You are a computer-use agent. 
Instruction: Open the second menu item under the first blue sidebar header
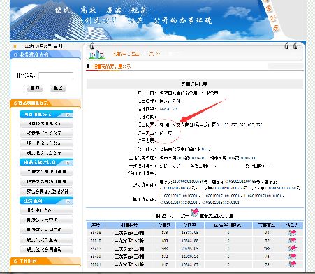pos(47,134)
